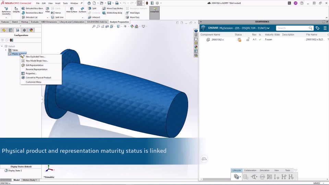Open the Surfaces dropdown arrow
Viewport: 329px width, 185px height.
(83, 17)
